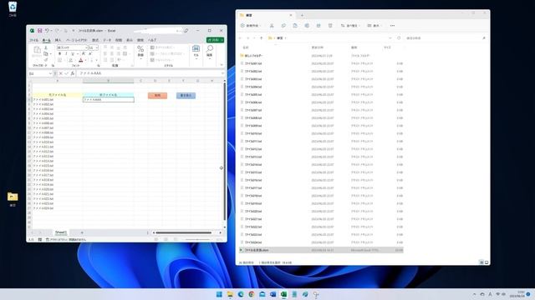Open Google Chrome from the taskbar
Image resolution: width=535 pixels, height=300 pixels.
click(251, 294)
